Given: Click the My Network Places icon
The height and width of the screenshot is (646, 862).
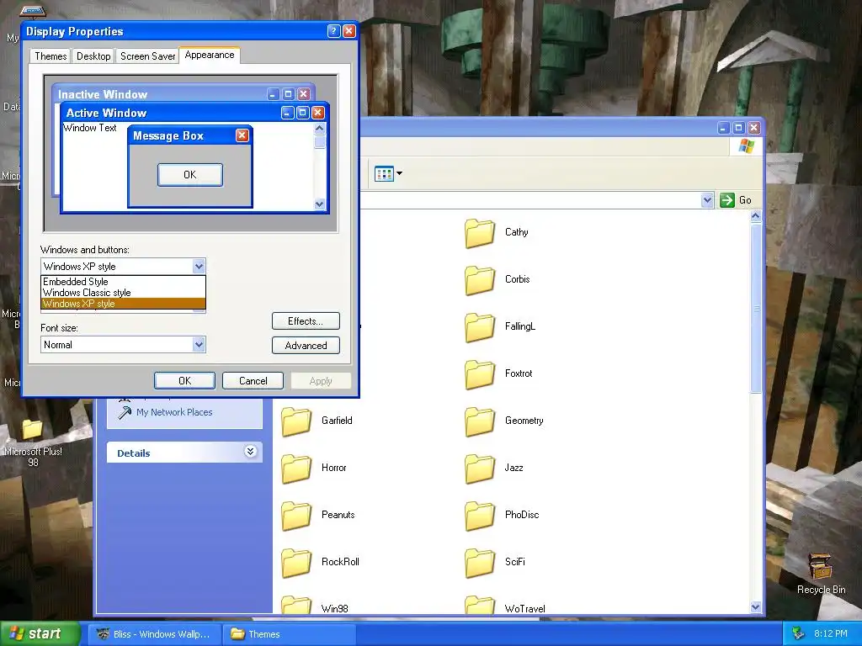Looking at the screenshot, I should 125,412.
